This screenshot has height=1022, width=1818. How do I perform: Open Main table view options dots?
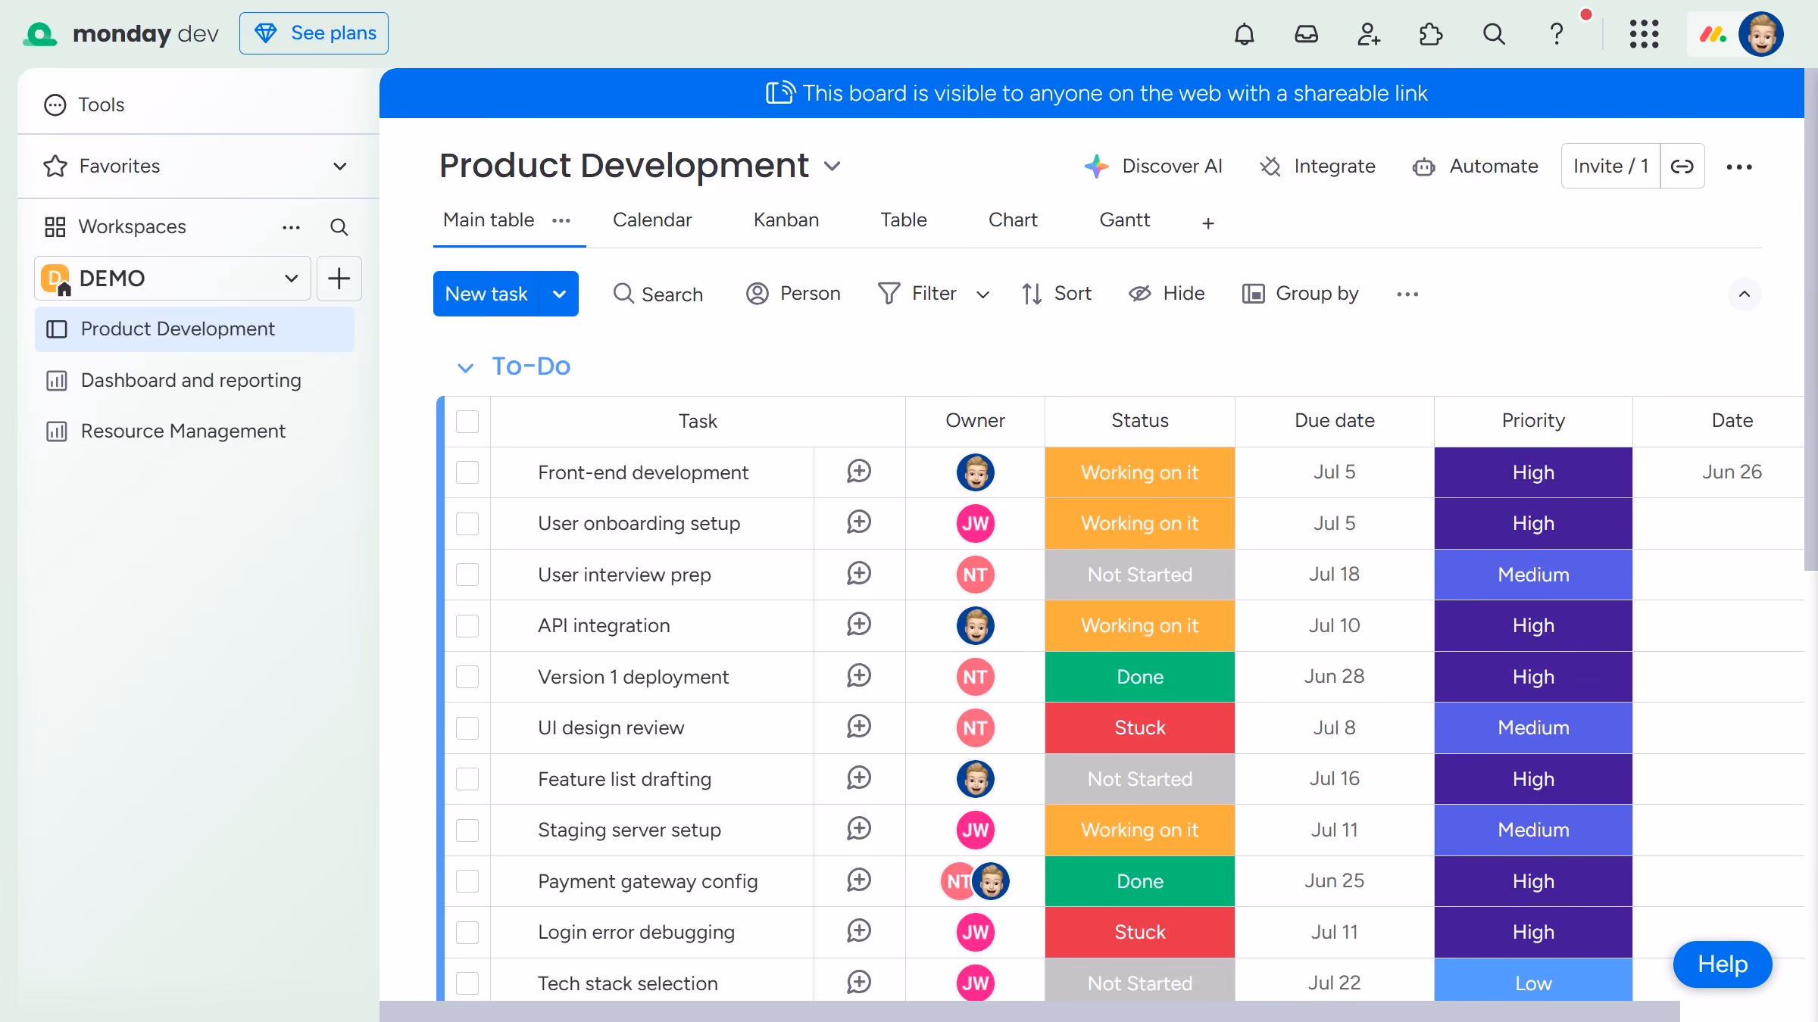[561, 220]
